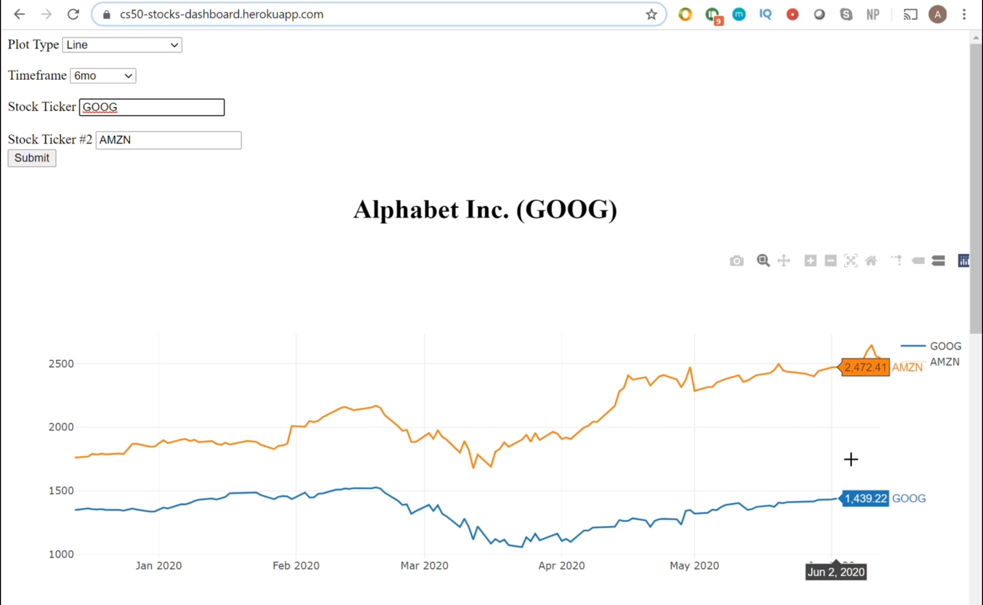The image size is (983, 605).
Task: Toggle spike lines on the chart
Action: (x=897, y=261)
